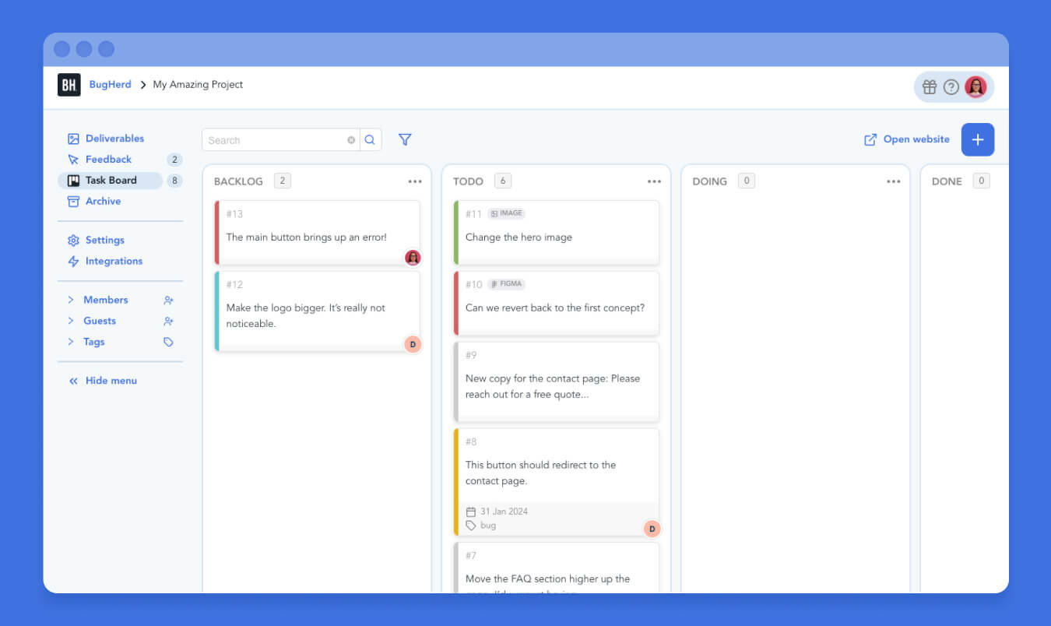Click the help question-mark icon

point(953,86)
